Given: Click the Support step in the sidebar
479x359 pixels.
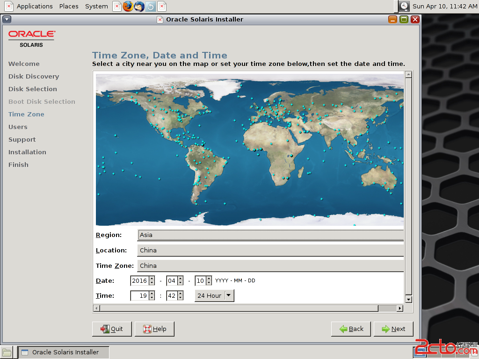Looking at the screenshot, I should [x=22, y=139].
